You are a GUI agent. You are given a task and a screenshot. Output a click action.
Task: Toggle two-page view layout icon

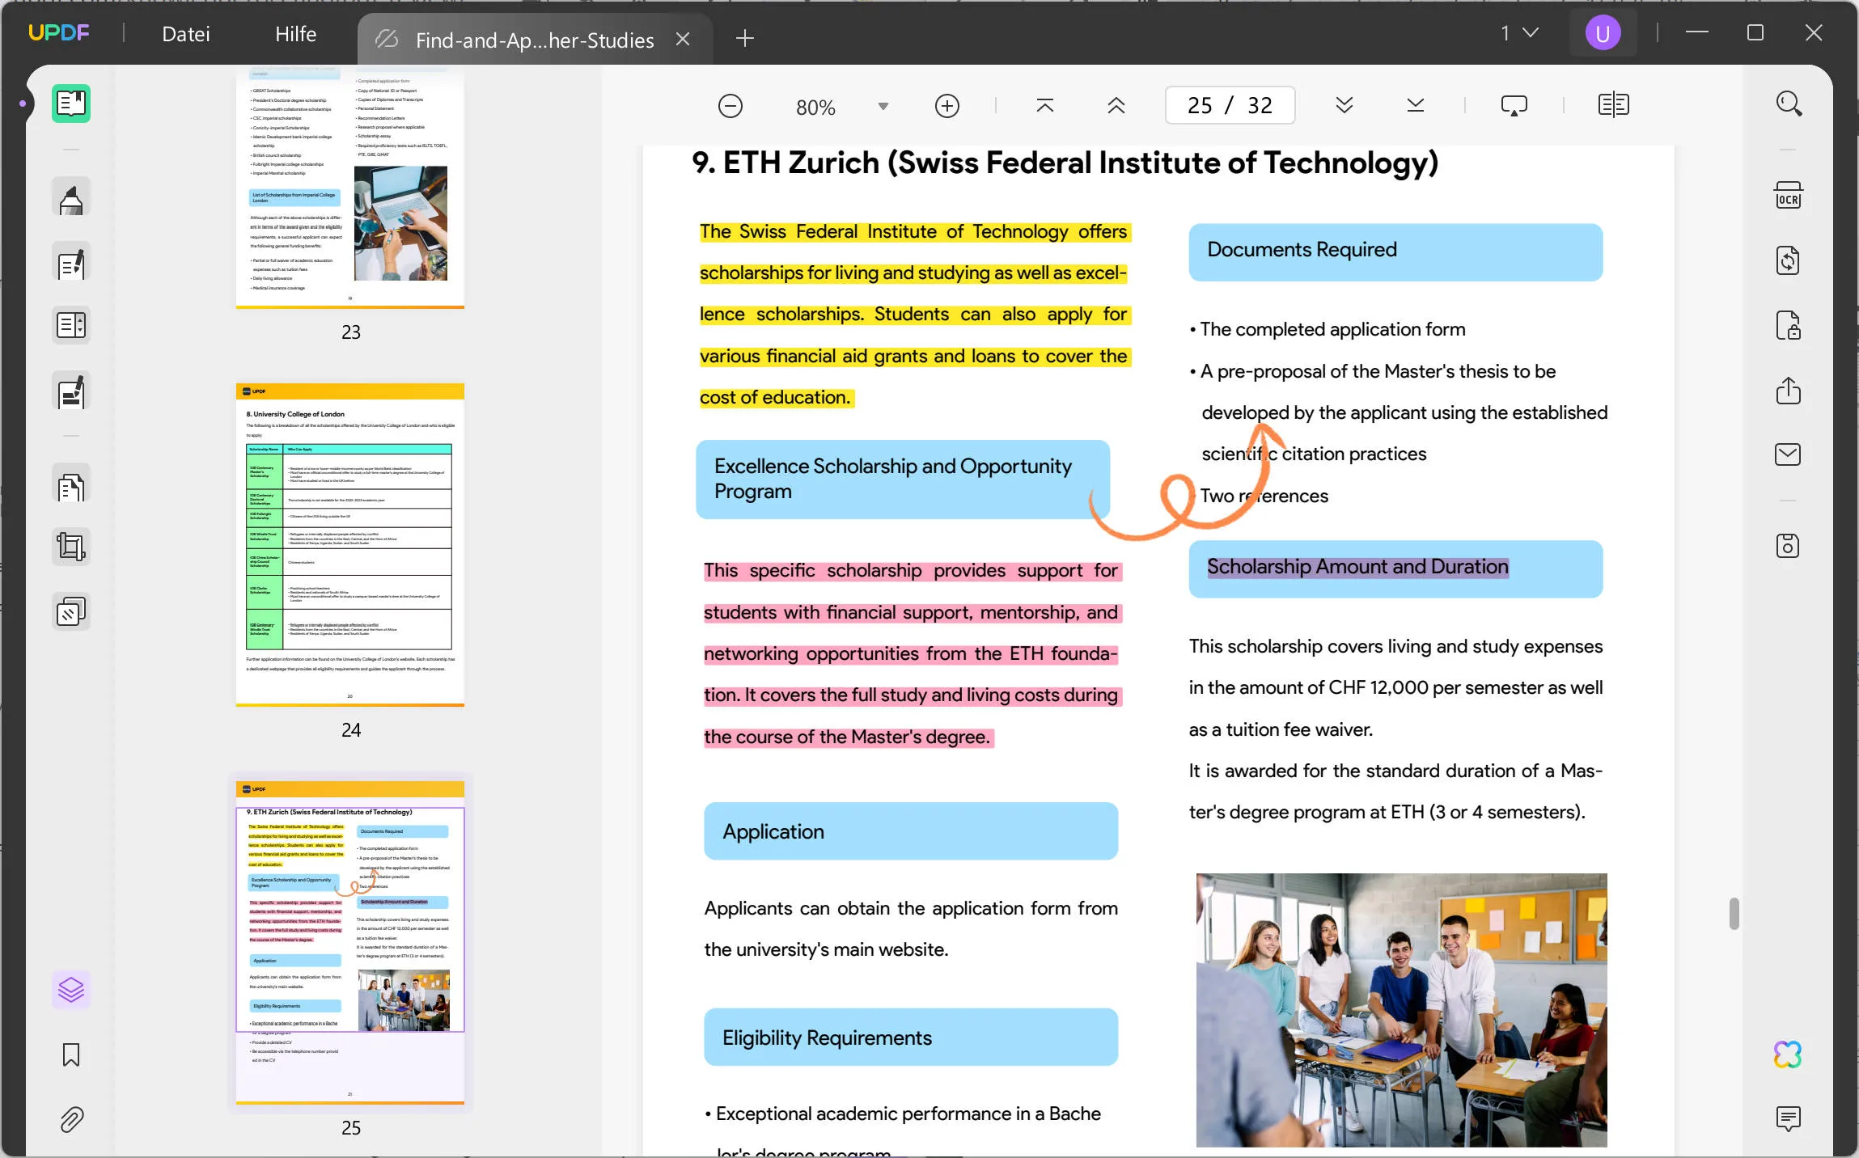coord(1613,105)
